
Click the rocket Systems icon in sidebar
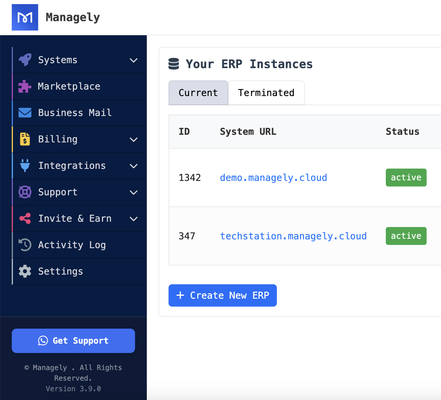pyautogui.click(x=25, y=60)
